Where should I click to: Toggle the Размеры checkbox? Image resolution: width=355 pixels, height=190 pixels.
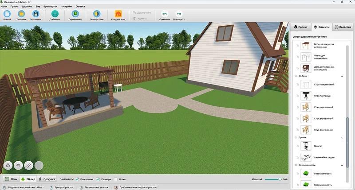[98, 179]
